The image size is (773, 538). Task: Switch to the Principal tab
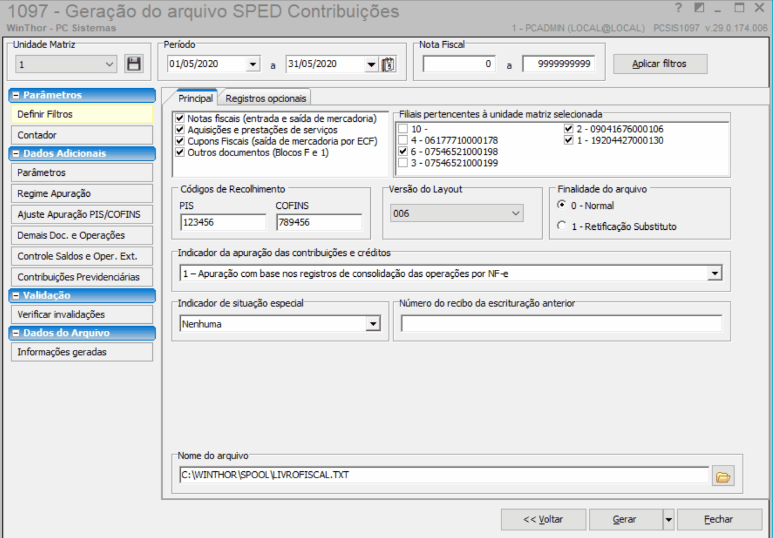pyautogui.click(x=195, y=99)
